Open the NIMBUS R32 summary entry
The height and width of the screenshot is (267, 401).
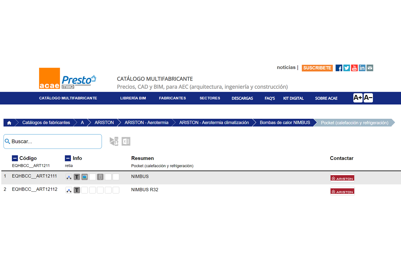[x=145, y=190]
